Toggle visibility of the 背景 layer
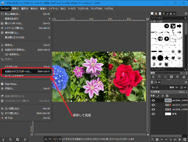 [153, 114]
